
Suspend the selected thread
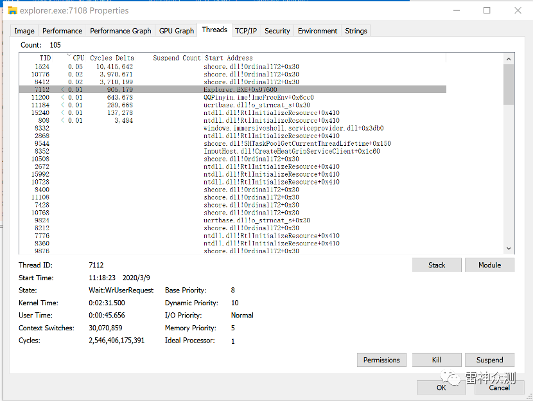point(490,360)
